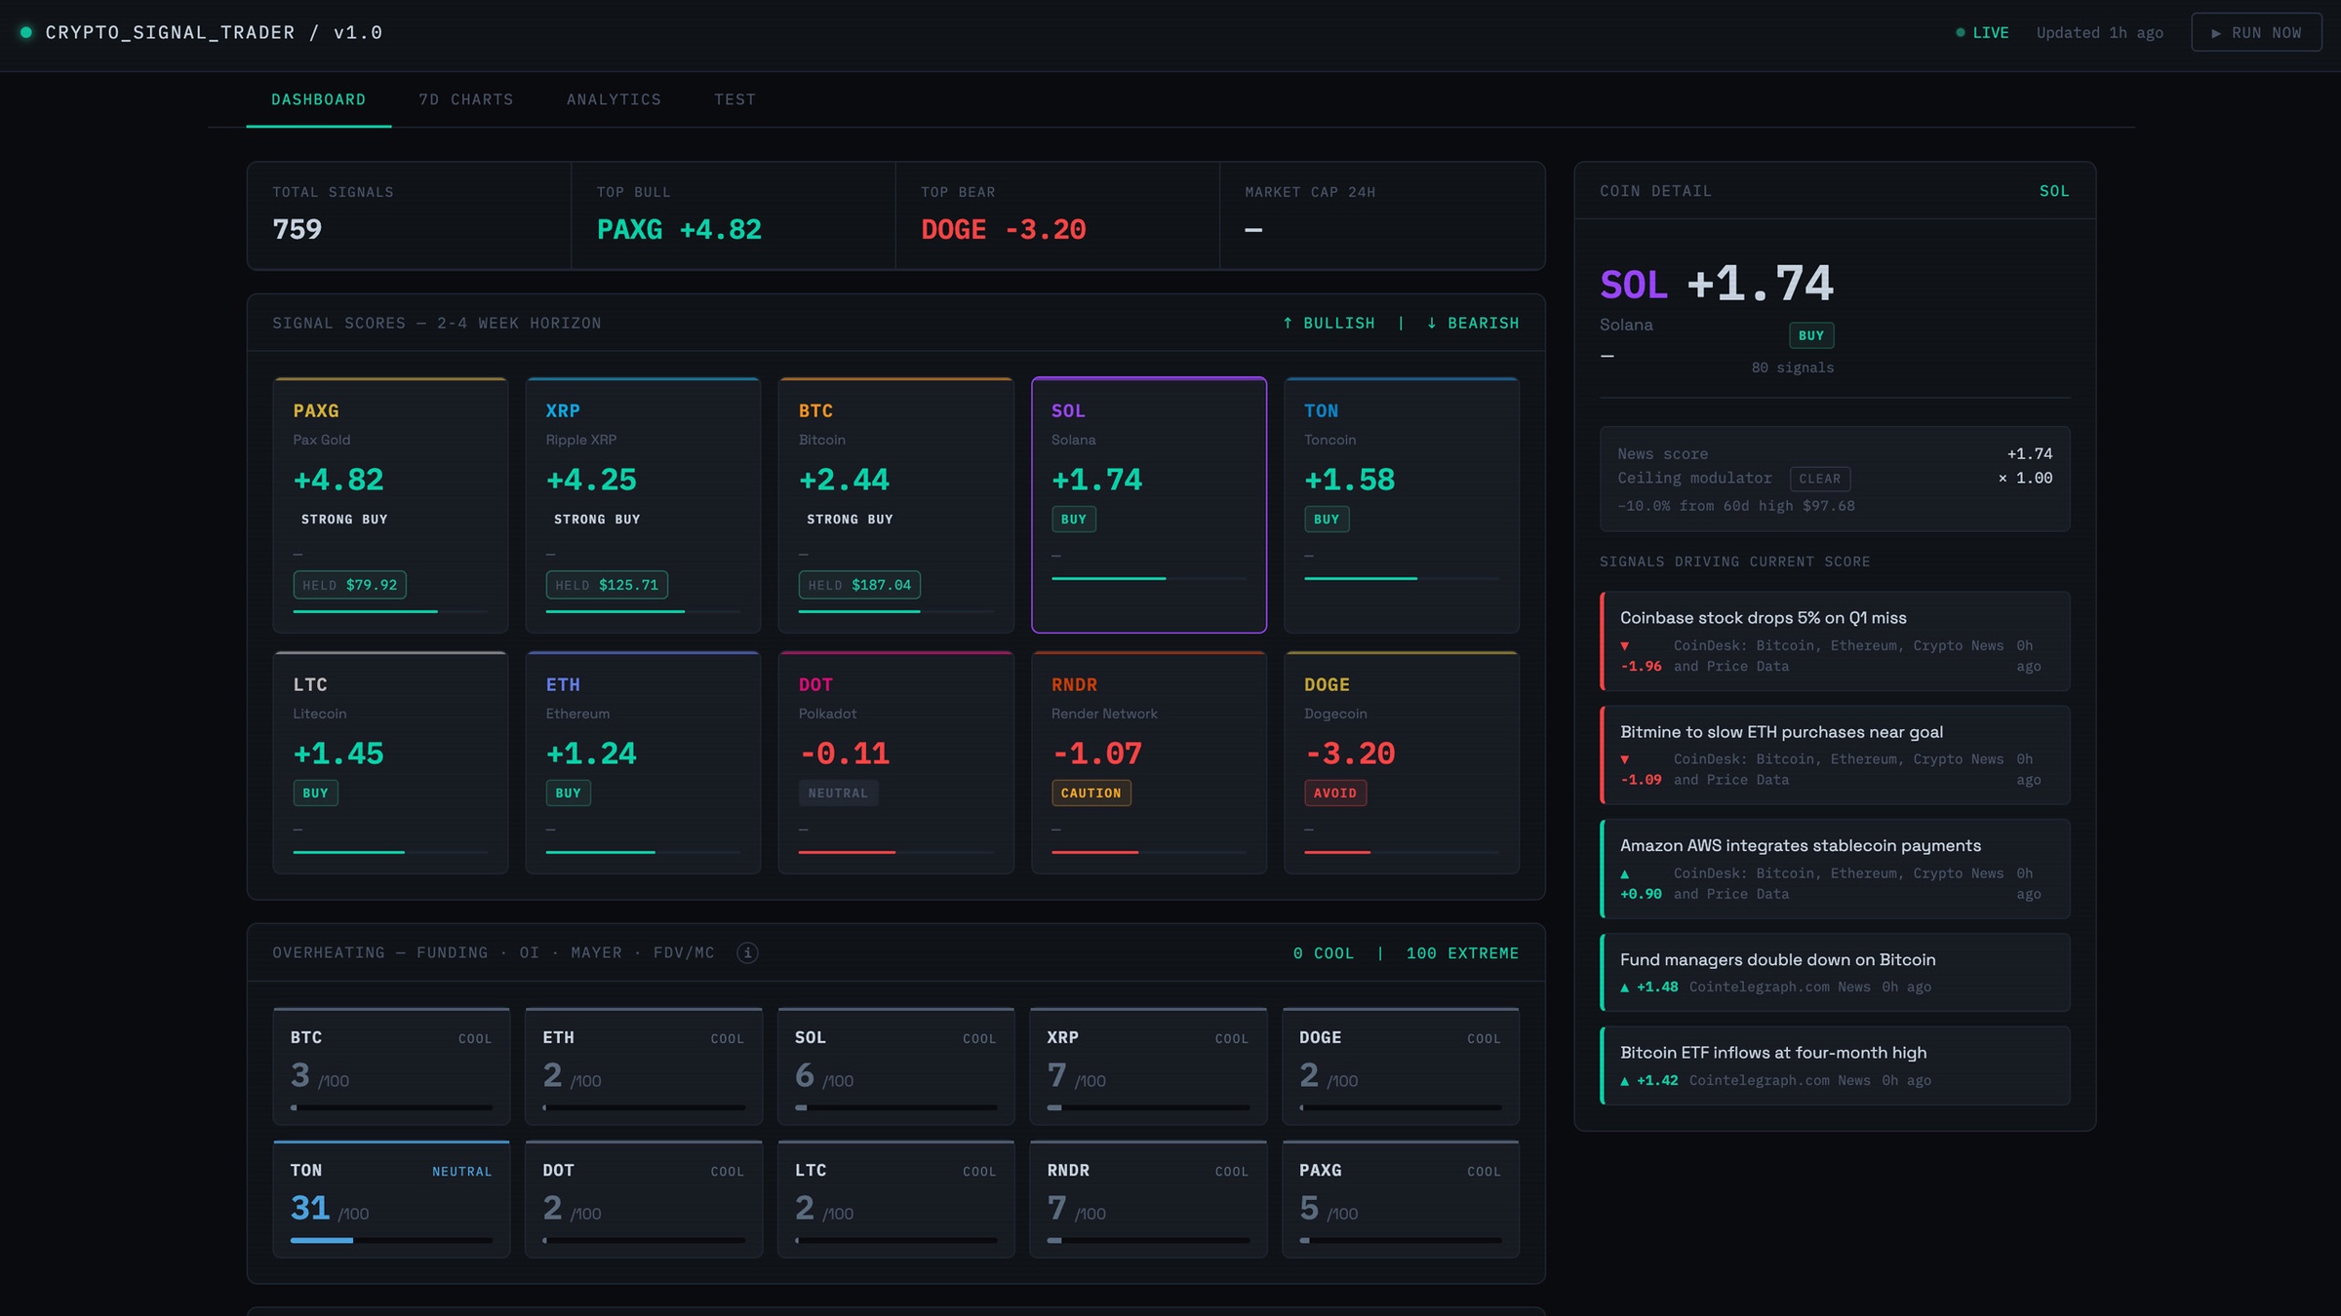Click the RUN NOW button
Screen dimensions: 2341x1316
coord(2255,33)
